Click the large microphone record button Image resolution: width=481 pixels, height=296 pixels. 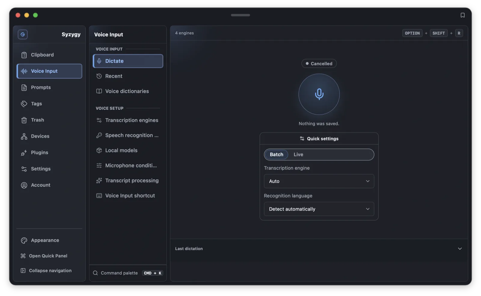[x=319, y=94]
